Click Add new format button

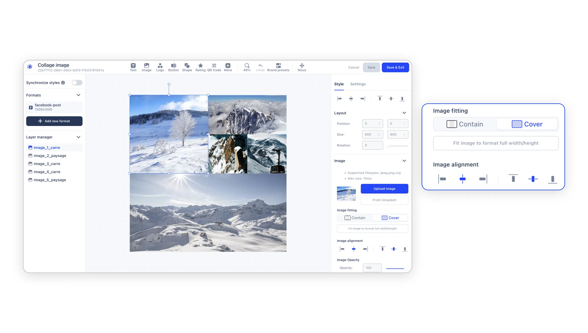coord(54,121)
